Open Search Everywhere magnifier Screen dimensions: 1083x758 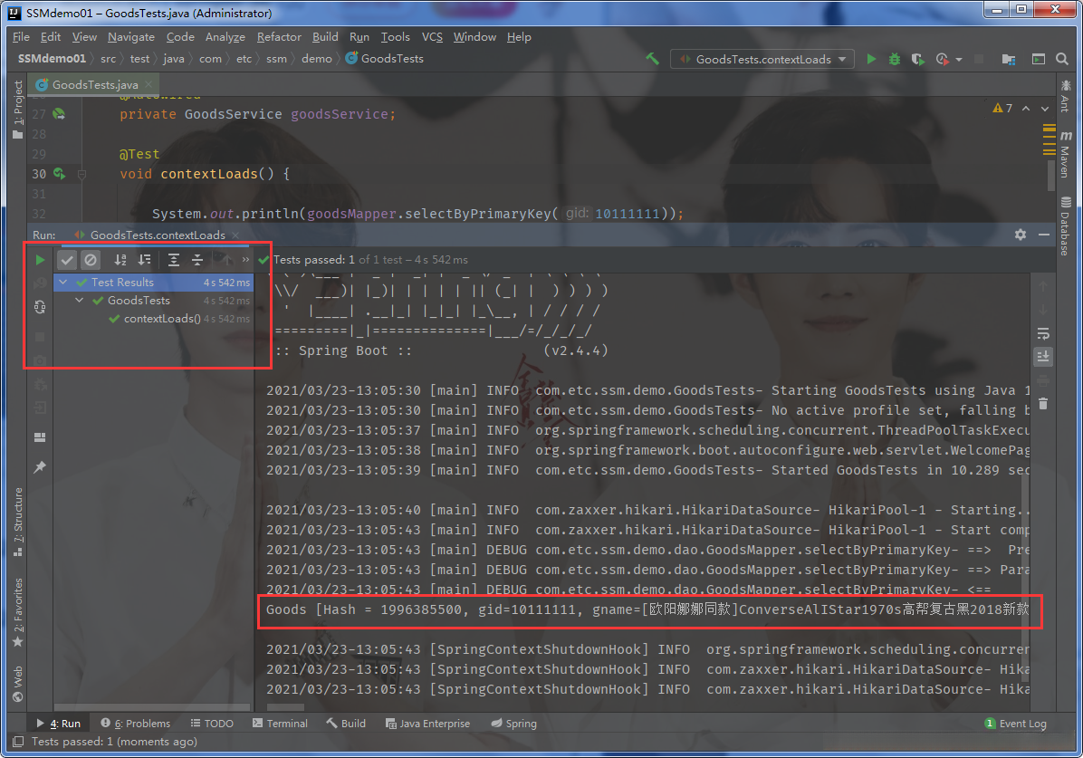click(1062, 60)
